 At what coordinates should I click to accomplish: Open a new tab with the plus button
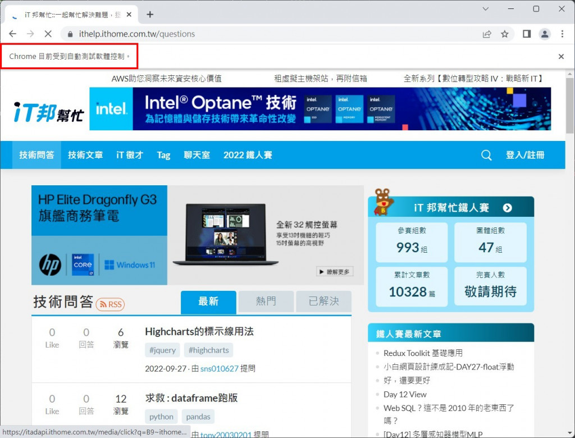pyautogui.click(x=150, y=14)
